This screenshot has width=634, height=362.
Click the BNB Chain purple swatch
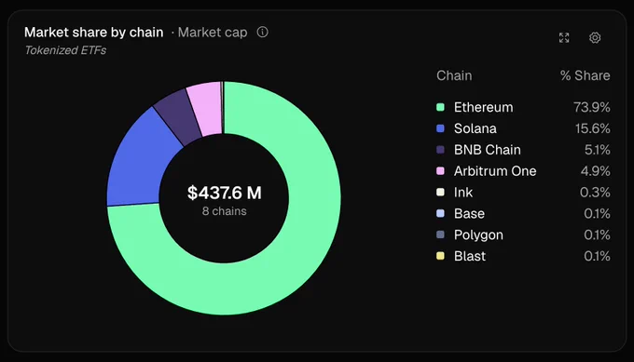point(440,150)
